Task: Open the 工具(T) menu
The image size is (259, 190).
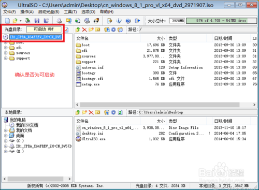Action: (70, 12)
